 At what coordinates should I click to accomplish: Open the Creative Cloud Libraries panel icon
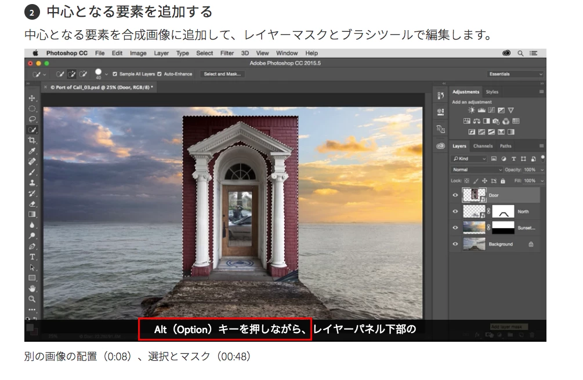pyautogui.click(x=441, y=146)
